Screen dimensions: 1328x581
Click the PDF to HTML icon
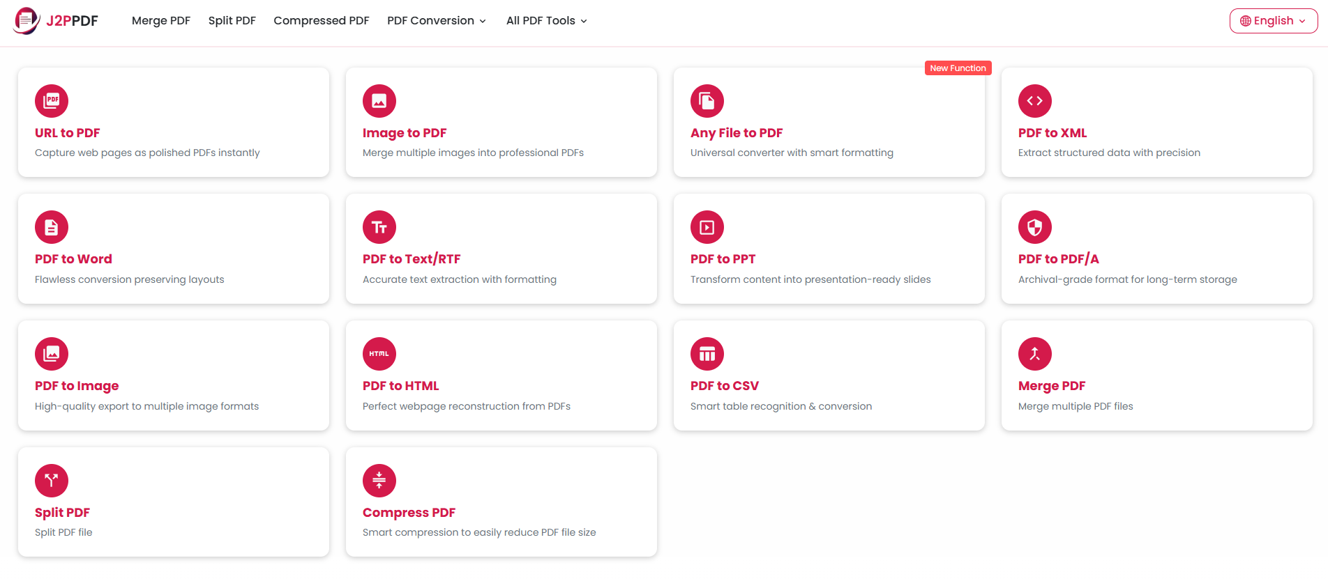click(379, 354)
